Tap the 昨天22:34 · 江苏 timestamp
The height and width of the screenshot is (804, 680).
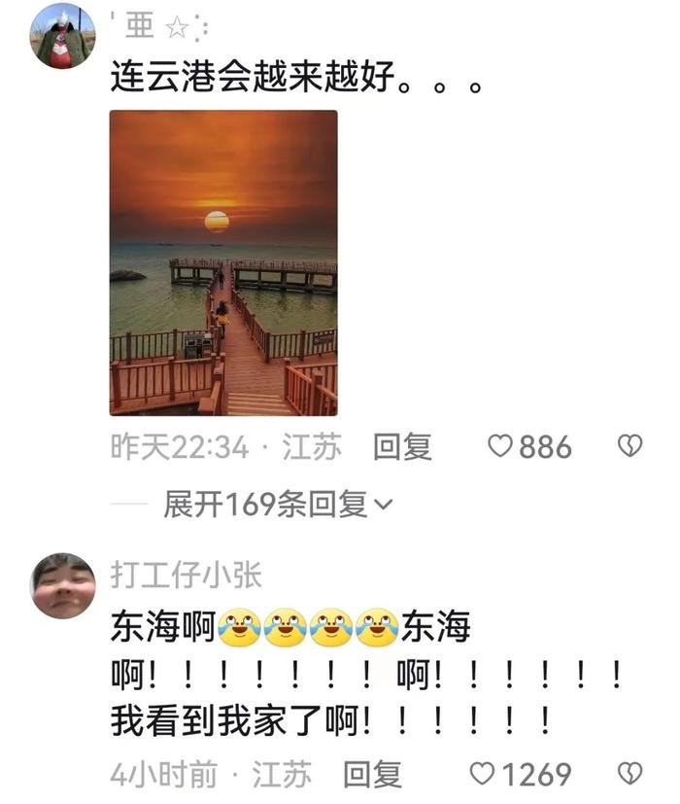226,446
